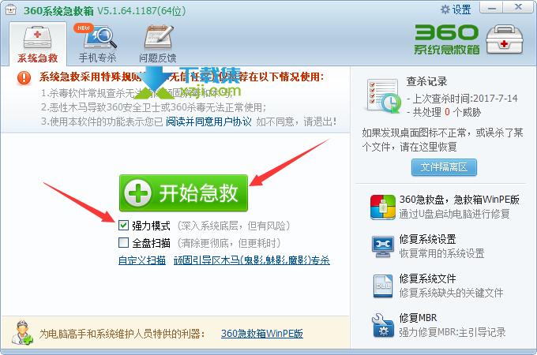
Task: Click the green 开始急救 button
Action: tap(183, 193)
